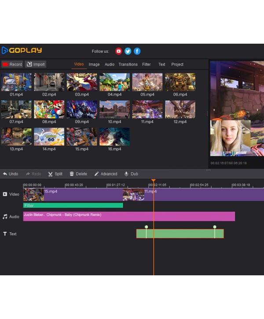The image size is (264, 319).
Task: Import media with the Import button
Action: click(x=36, y=64)
